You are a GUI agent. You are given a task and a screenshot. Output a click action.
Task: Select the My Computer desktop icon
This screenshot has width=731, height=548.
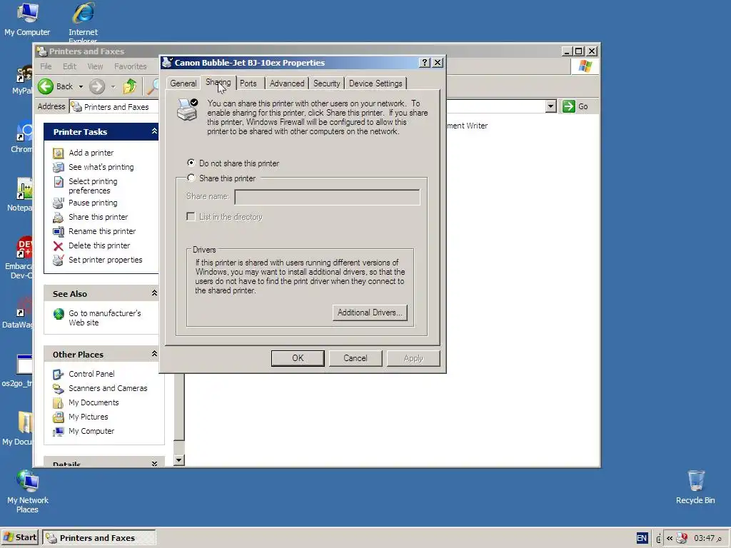(x=27, y=19)
